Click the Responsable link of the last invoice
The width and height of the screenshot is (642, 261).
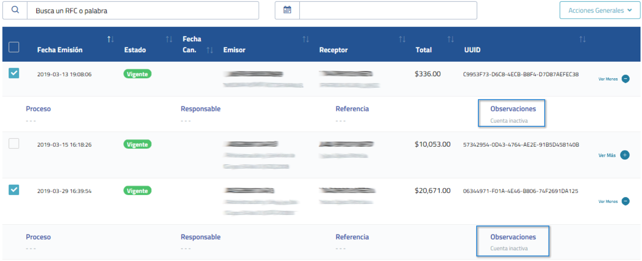pos(200,237)
